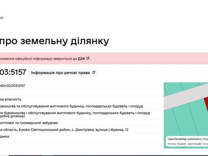The image size is (208, 156).
Task: Click the pink official information notice text
Action: point(45,58)
